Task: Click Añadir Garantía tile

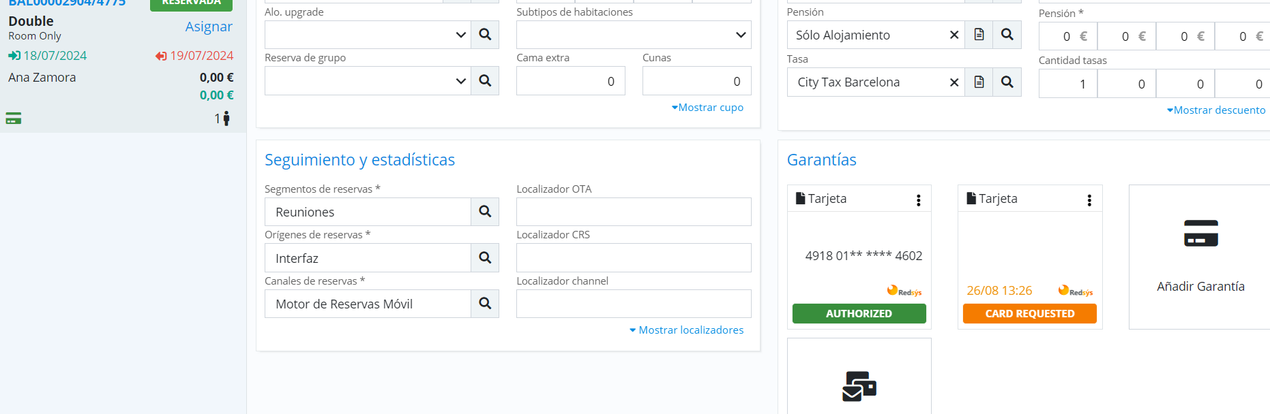Action: 1200,257
